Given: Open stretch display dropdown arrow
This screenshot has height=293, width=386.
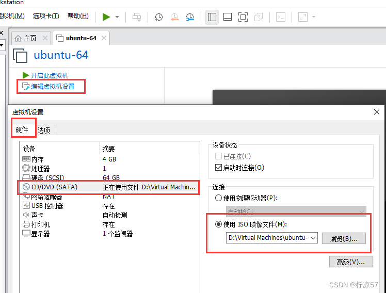Looking at the screenshot, I should 314,17.
